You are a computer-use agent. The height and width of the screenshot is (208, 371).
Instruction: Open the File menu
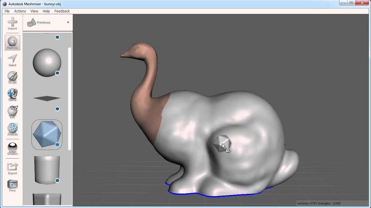tap(7, 11)
